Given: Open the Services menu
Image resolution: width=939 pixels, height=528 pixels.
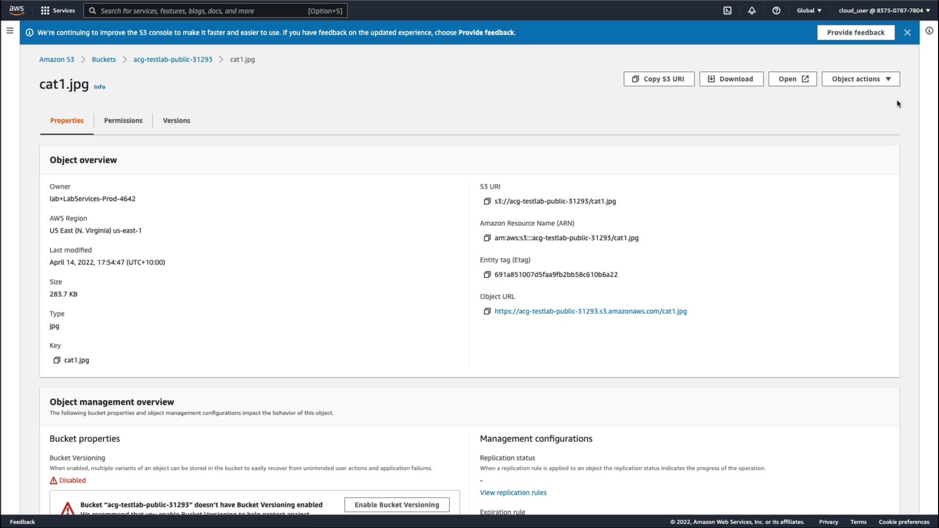Looking at the screenshot, I should 58,10.
